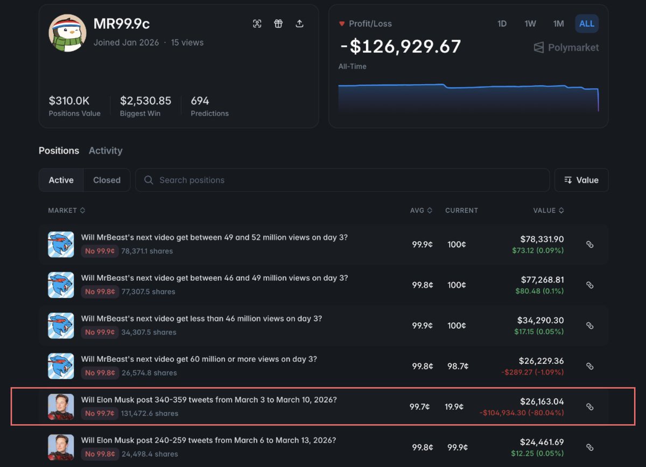Open Elon Musk thumbnail in 240-259 tweets row
The height and width of the screenshot is (467, 646).
61,447
